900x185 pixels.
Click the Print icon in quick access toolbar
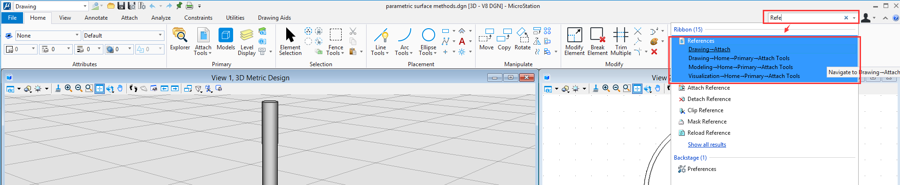click(x=189, y=6)
